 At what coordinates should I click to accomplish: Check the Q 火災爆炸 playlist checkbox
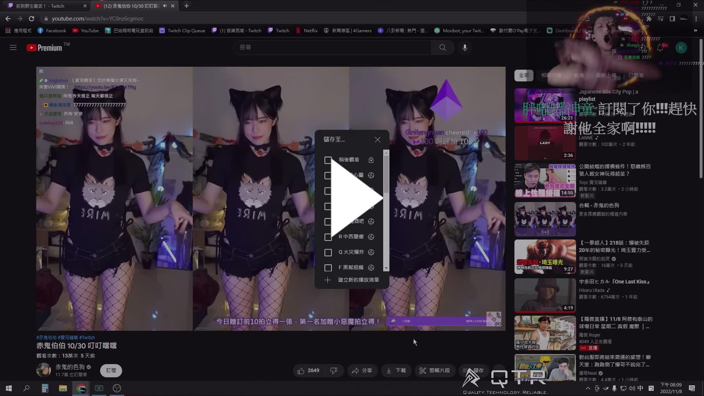point(328,252)
